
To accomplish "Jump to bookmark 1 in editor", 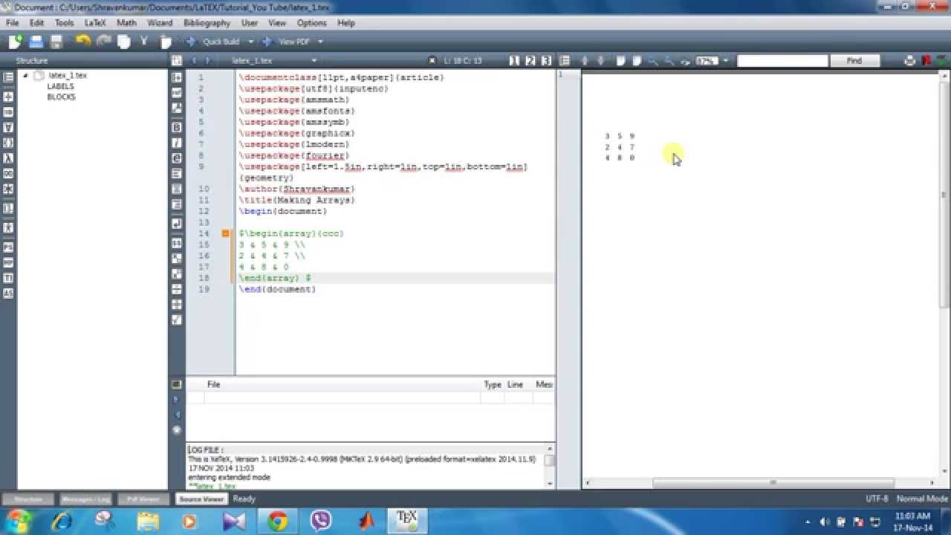I will pyautogui.click(x=514, y=61).
